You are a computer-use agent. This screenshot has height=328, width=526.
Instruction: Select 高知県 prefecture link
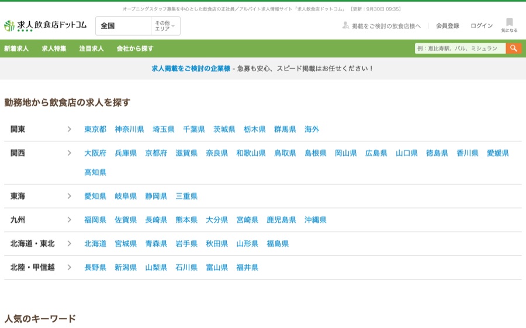coord(95,172)
